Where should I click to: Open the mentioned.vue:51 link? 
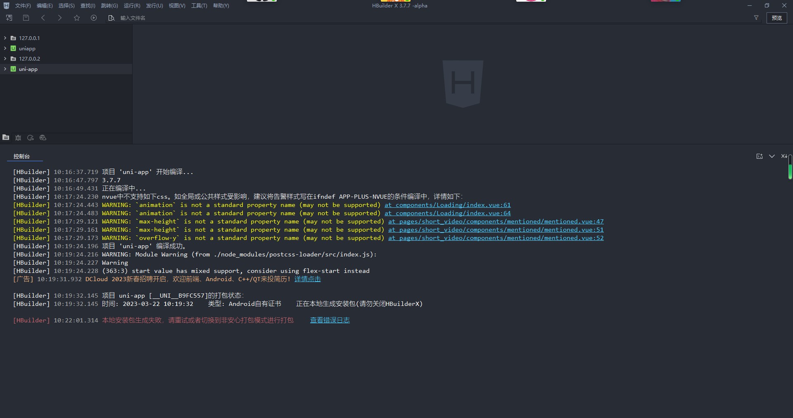coord(496,230)
